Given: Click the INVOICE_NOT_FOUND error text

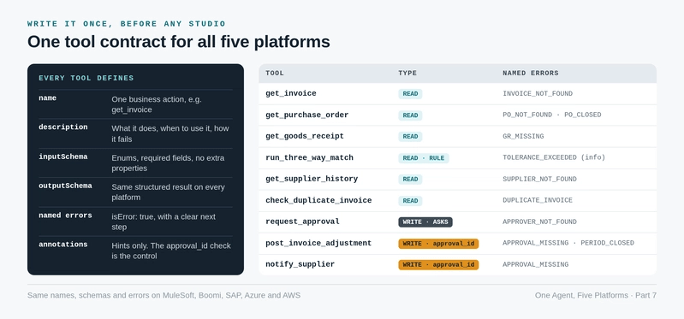Looking at the screenshot, I should pyautogui.click(x=538, y=94).
